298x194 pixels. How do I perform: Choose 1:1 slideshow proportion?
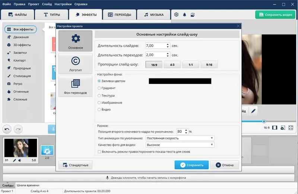(x=191, y=65)
